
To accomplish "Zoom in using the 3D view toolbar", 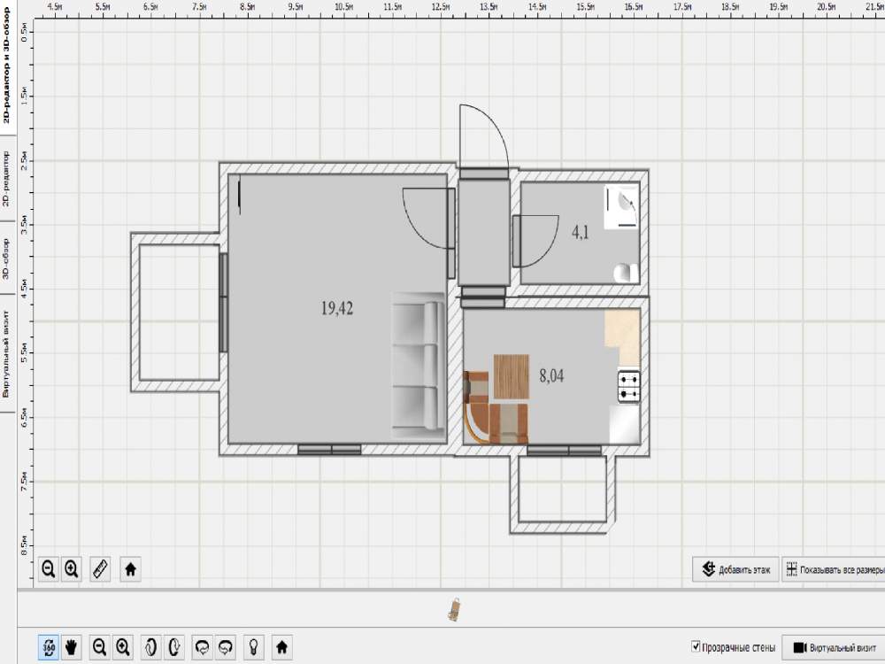I will tap(123, 647).
